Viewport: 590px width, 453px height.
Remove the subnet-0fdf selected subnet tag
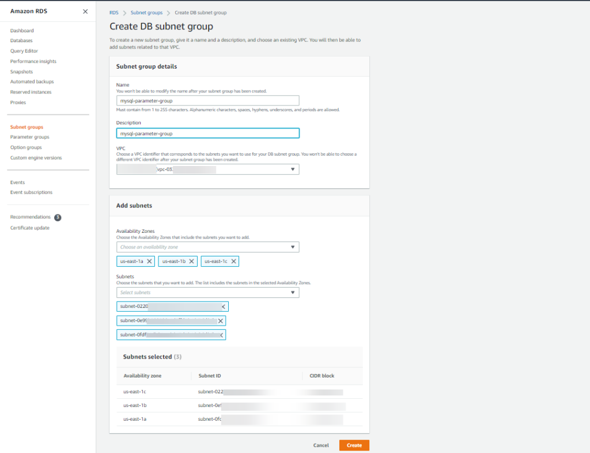coord(222,335)
